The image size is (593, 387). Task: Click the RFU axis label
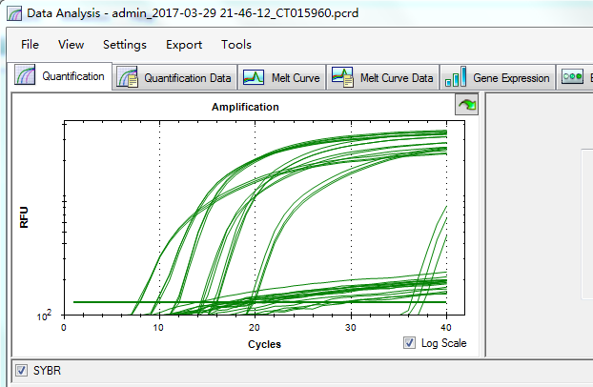click(24, 217)
